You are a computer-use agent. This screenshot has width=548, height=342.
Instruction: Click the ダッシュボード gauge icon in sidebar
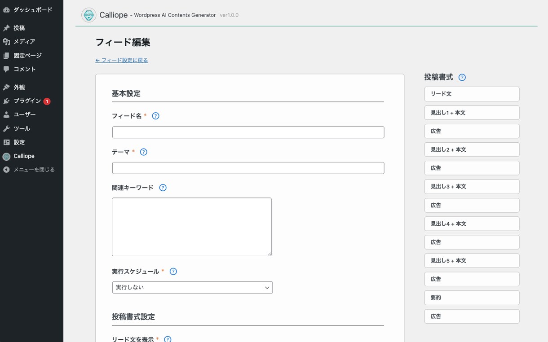(x=6, y=9)
